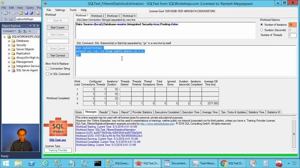Expand the Management node
The width and height of the screenshot is (300, 168).
pos(9,62)
